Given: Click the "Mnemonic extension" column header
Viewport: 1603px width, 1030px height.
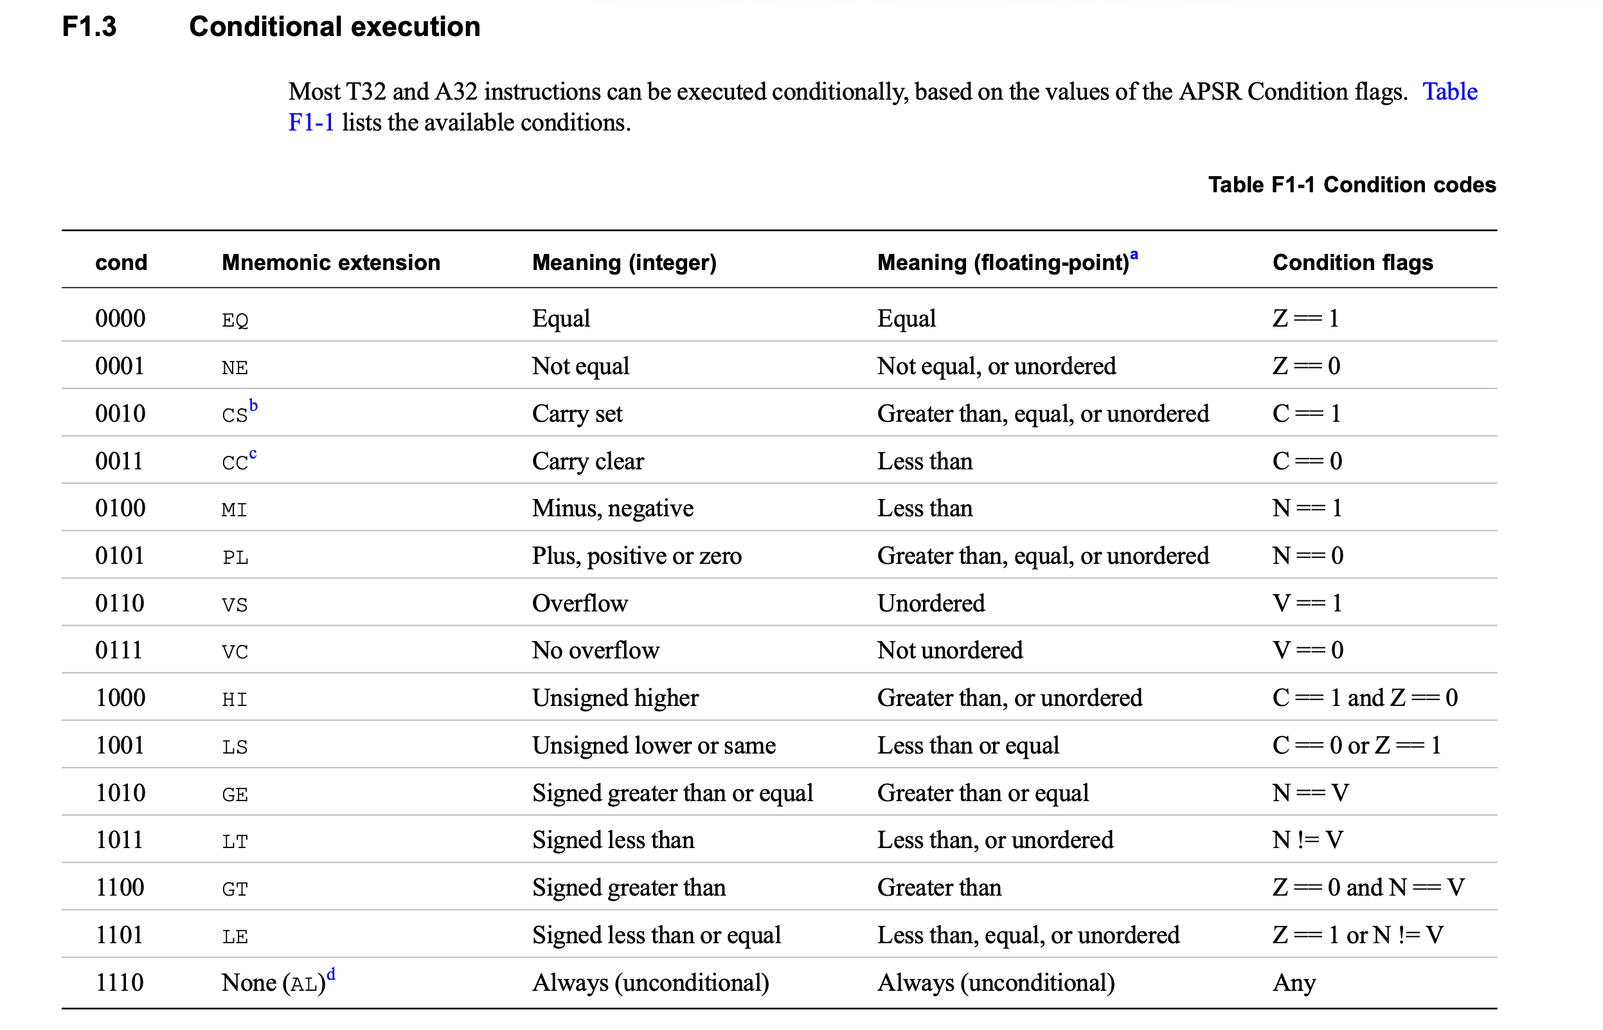Looking at the screenshot, I should [331, 262].
